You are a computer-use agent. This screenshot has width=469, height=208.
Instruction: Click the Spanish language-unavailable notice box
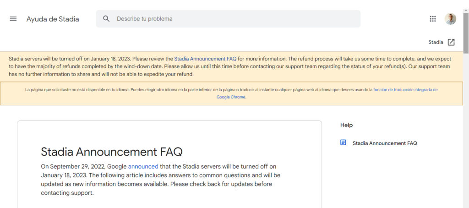click(137, 93)
